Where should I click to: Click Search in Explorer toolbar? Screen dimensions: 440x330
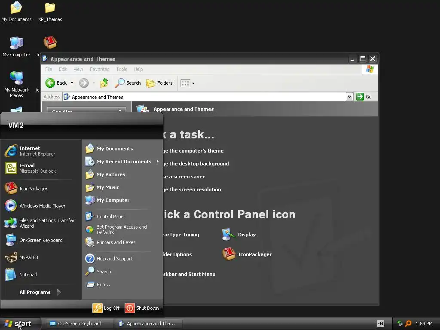click(128, 83)
